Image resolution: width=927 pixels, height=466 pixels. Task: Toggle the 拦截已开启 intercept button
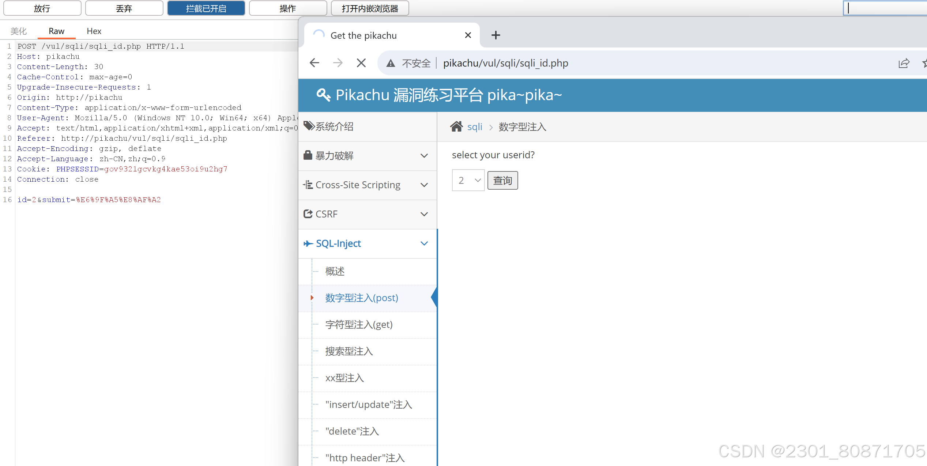pos(206,8)
